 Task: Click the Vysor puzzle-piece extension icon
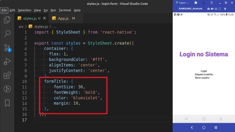click(x=196, y=3)
